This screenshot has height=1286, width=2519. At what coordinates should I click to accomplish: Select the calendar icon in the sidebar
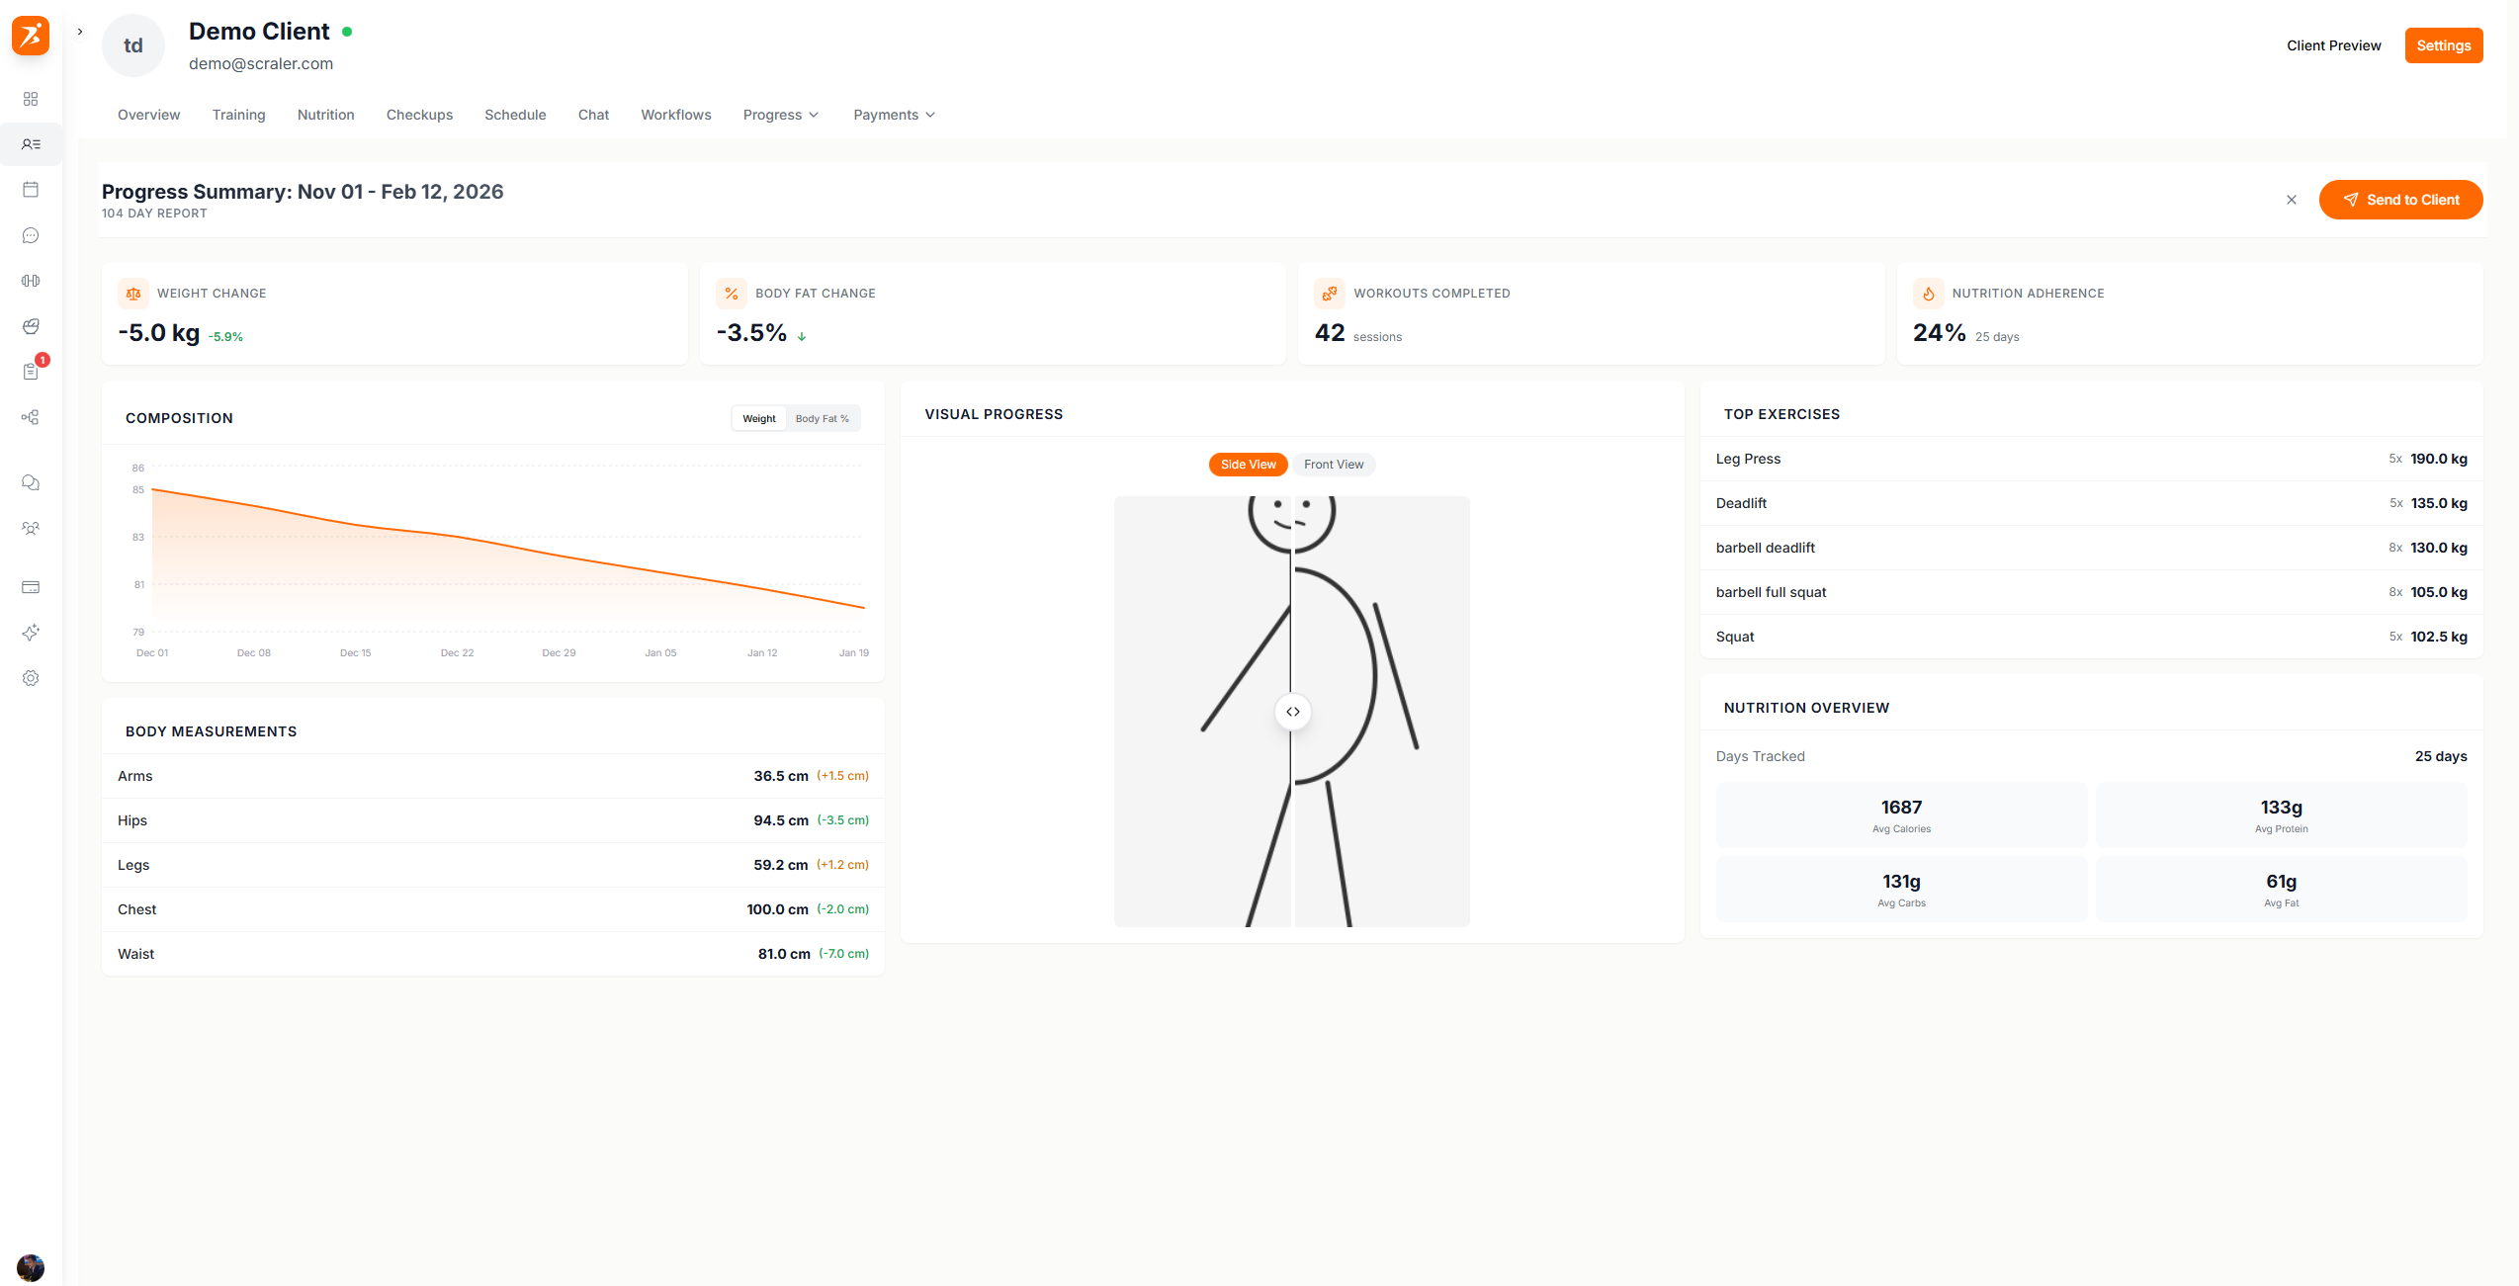31,189
